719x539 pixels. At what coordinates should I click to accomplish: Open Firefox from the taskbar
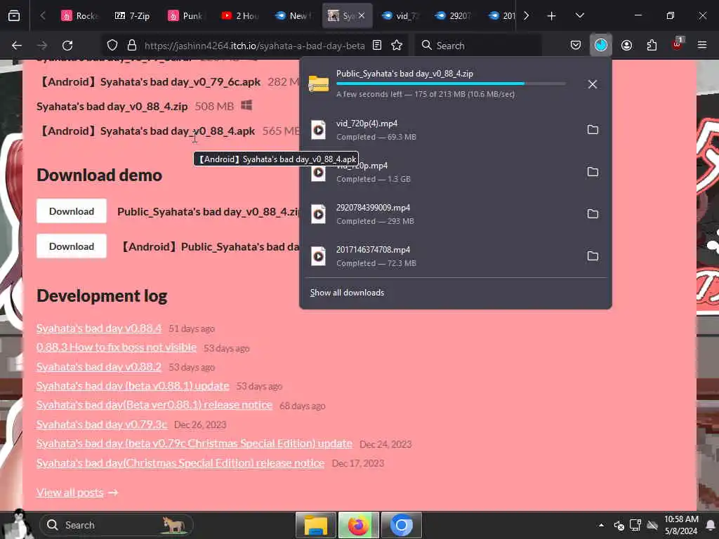click(359, 525)
